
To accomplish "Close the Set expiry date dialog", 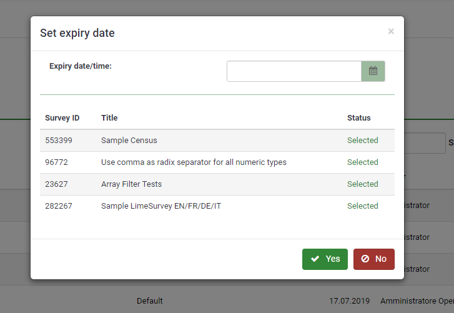I will coord(391,31).
